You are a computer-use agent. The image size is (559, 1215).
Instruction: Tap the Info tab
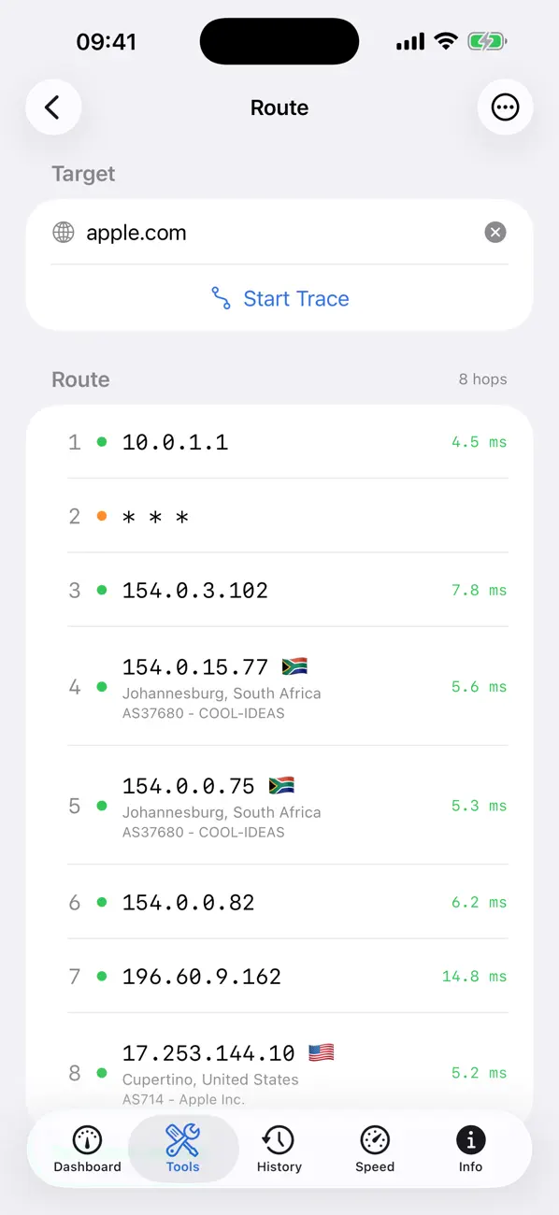click(x=469, y=1149)
